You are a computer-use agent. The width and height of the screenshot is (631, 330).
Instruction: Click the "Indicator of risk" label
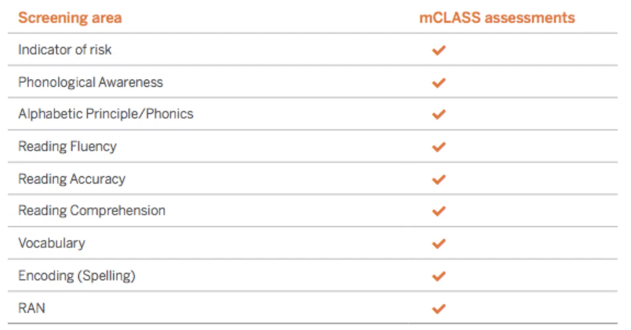[x=65, y=50]
